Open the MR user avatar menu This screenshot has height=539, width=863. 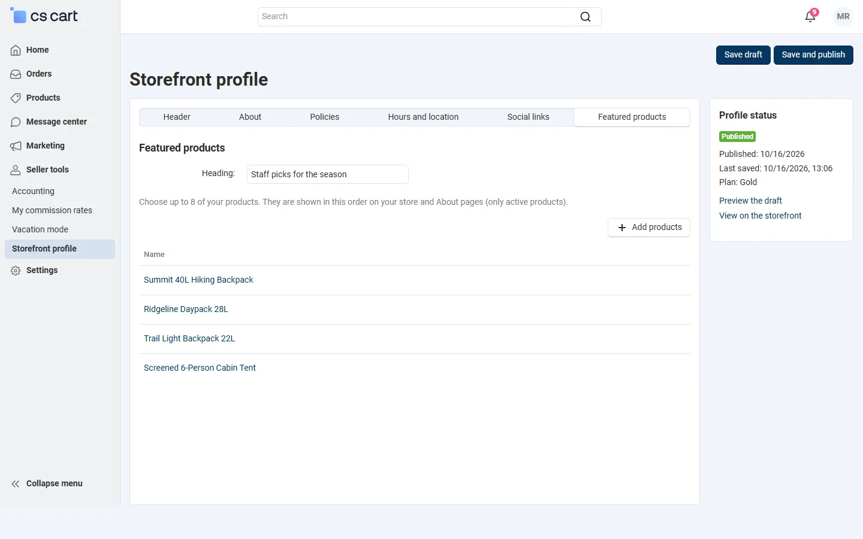[x=843, y=17]
